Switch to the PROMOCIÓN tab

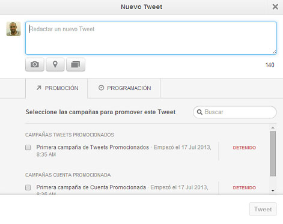click(x=56, y=88)
